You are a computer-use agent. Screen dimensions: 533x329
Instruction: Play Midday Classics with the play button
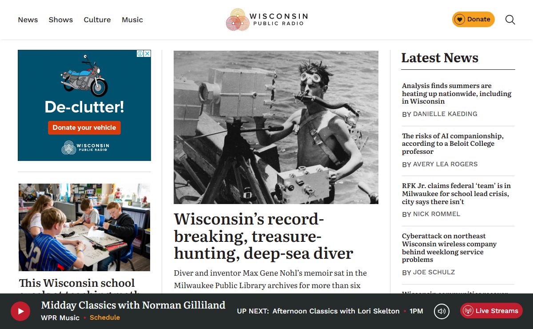coord(20,311)
